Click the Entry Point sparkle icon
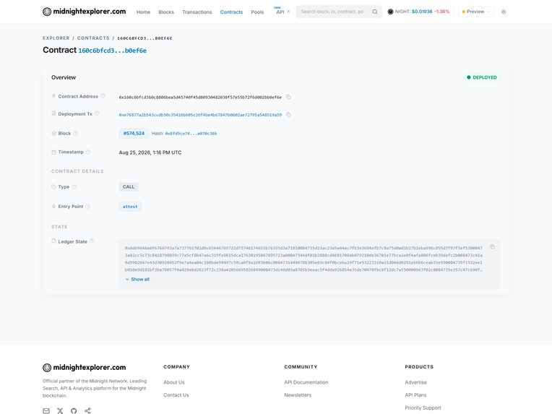The image size is (552, 414). [53, 207]
